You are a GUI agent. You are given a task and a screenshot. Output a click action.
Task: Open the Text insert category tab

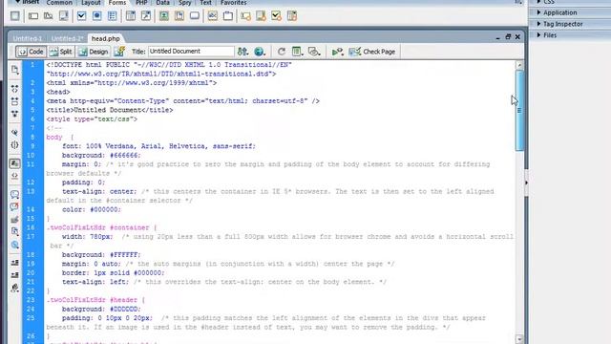(205, 3)
